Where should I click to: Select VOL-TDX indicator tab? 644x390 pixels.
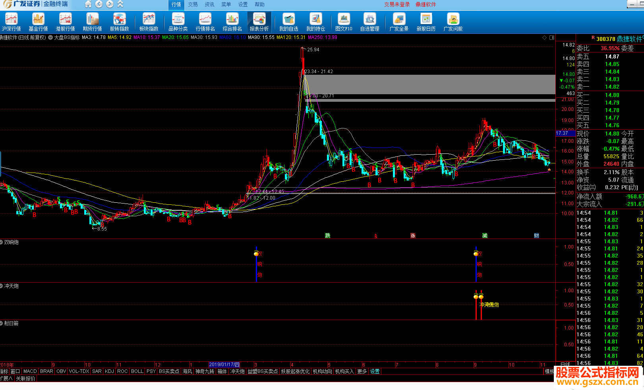79,371
